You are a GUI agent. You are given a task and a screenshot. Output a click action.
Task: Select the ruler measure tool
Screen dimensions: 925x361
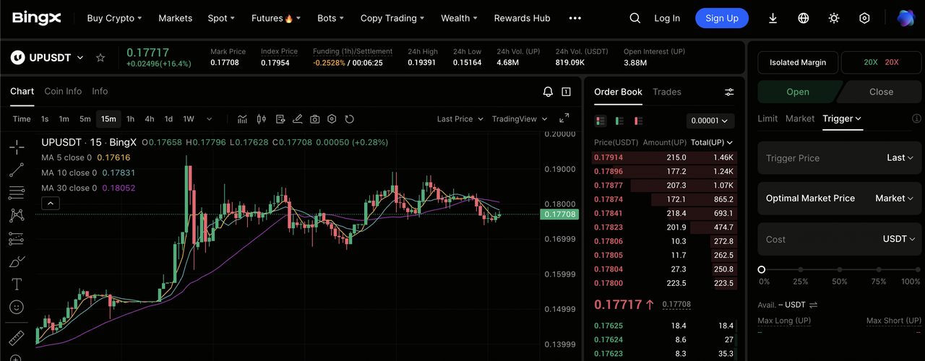(17, 337)
